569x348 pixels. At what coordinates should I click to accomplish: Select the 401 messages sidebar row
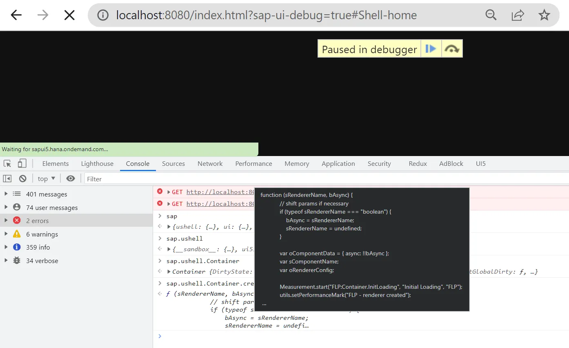(76, 194)
